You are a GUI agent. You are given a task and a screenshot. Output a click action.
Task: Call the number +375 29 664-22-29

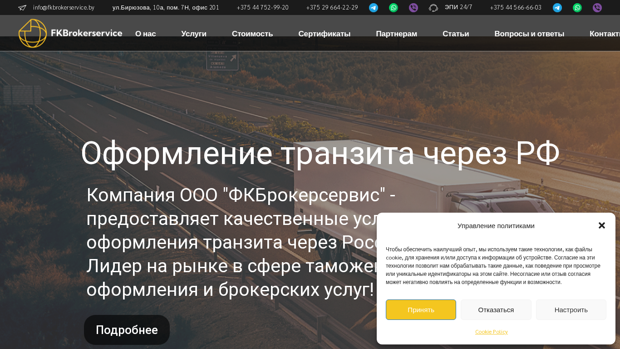pos(332,8)
